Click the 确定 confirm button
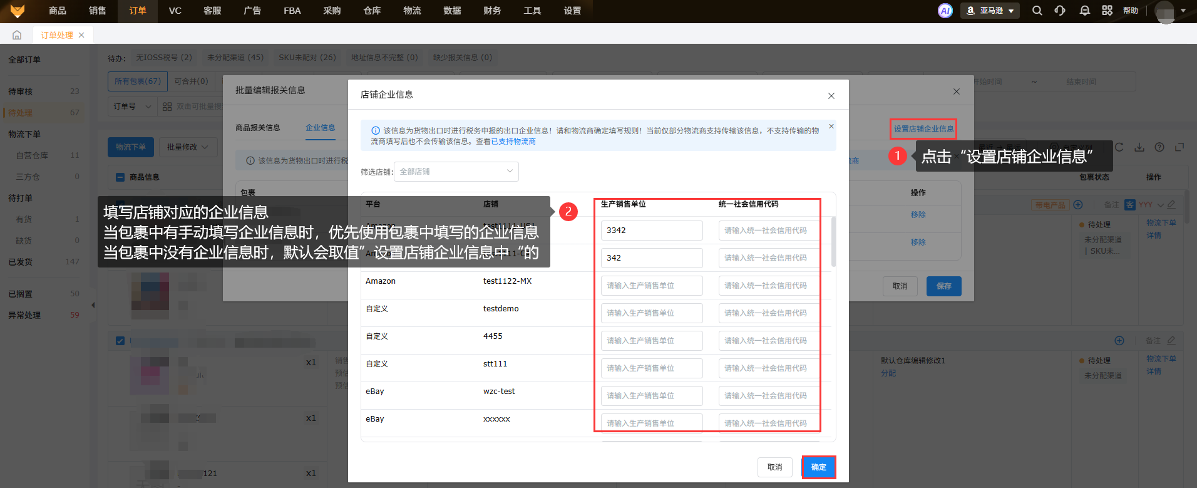This screenshot has width=1197, height=488. [818, 467]
